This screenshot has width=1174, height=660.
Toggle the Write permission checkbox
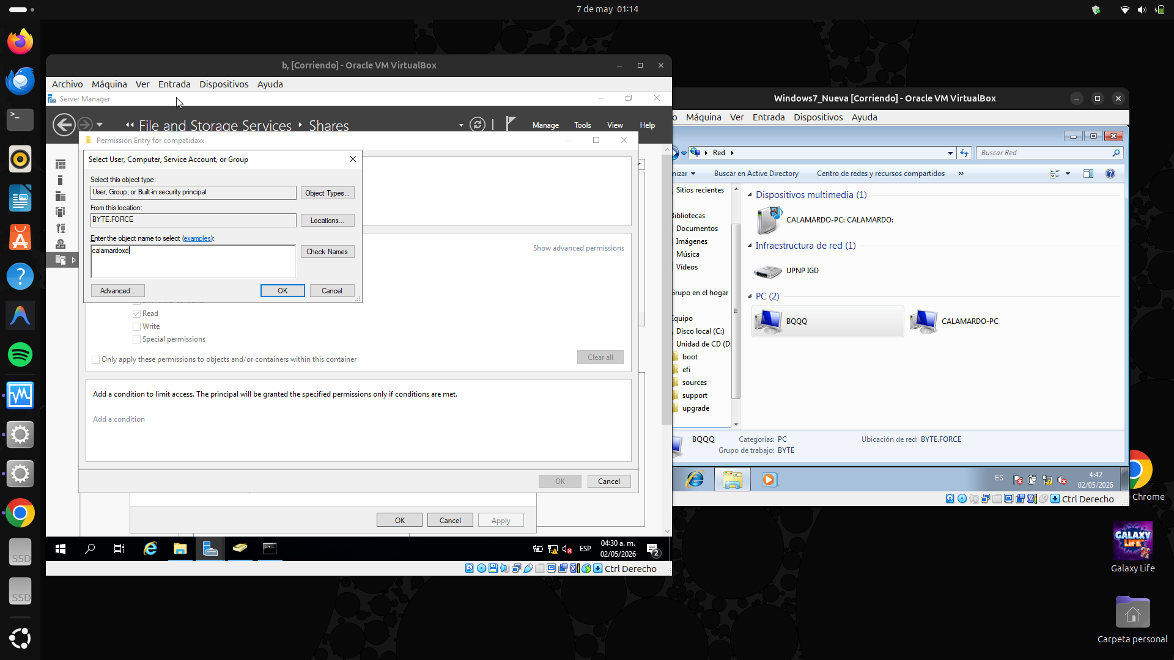tap(137, 326)
